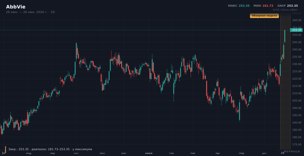Viewport: 304px width, 156px height.
Task: Click the 180.00 price axis label
Action: click(297, 137)
